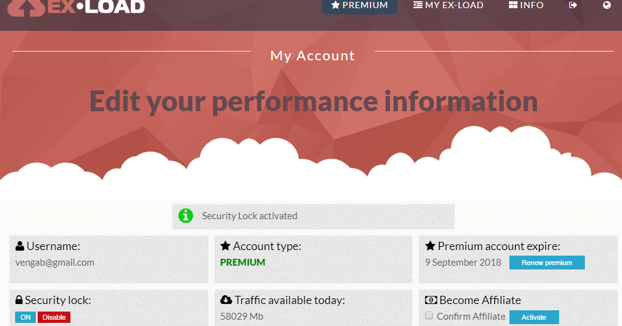Click the green info notification icon
This screenshot has height=326, width=622.
pos(186,215)
